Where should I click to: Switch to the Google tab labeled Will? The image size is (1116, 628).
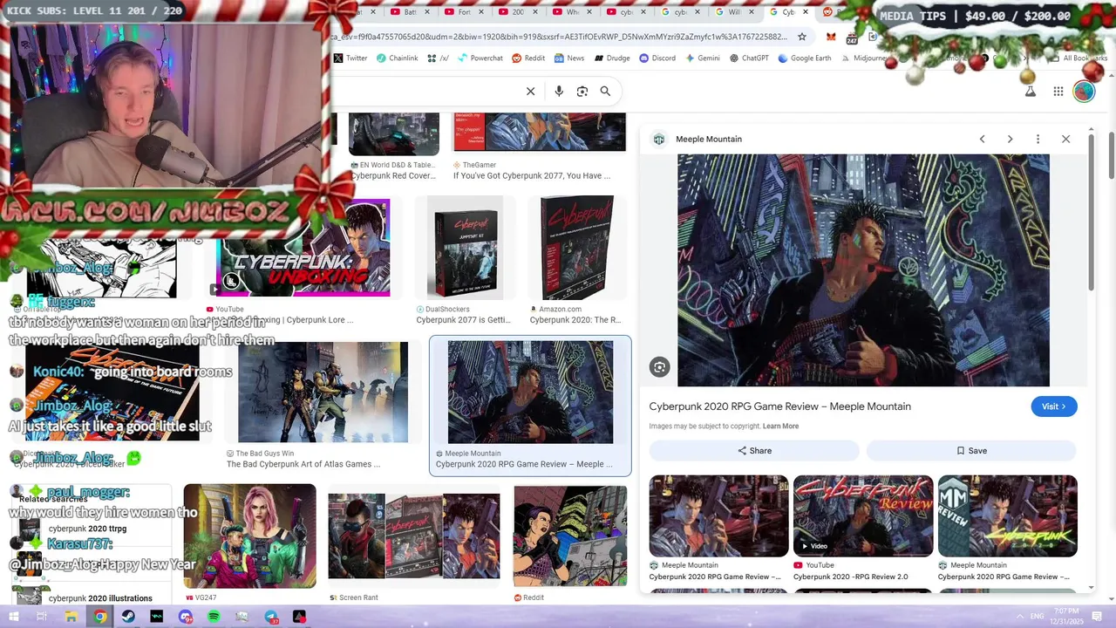tap(733, 12)
